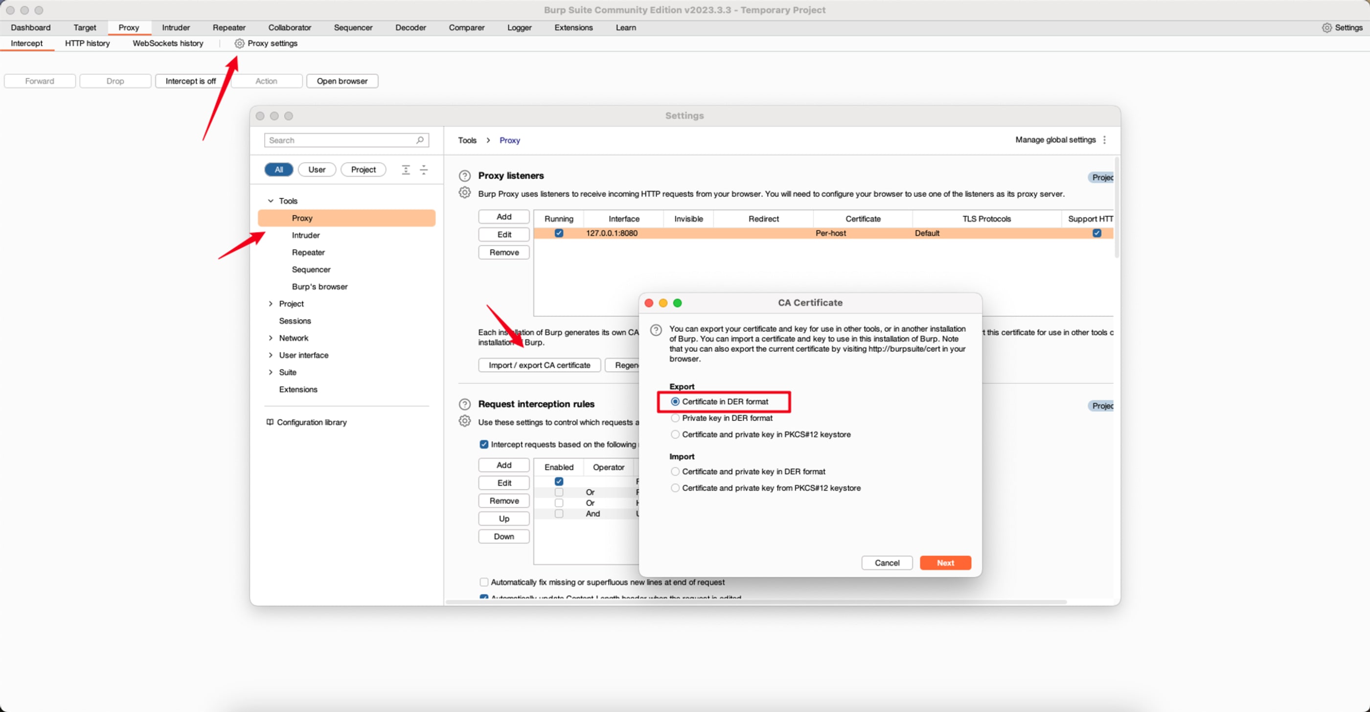This screenshot has height=712, width=1370.
Task: Click the Proxy settings gear icon
Action: click(239, 44)
